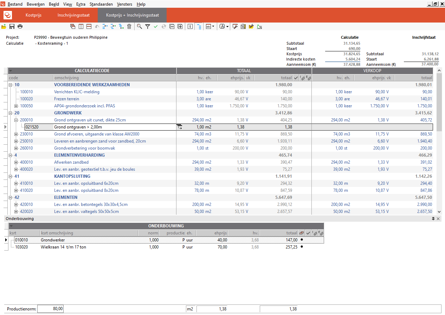Print the calculation using the printer icon

[20, 26]
